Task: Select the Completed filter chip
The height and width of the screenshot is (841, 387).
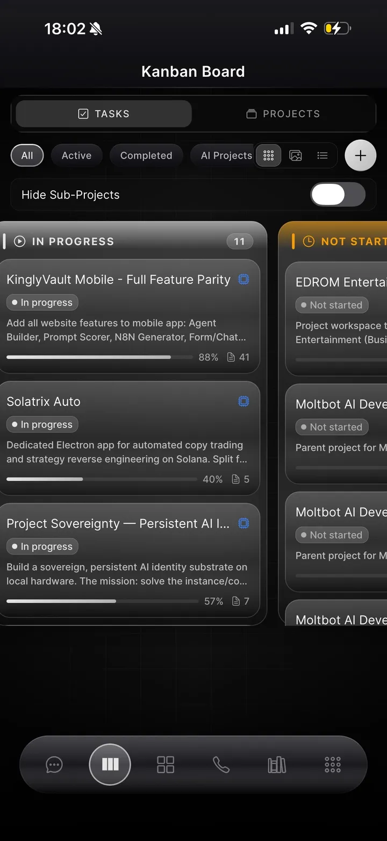Action: (146, 155)
